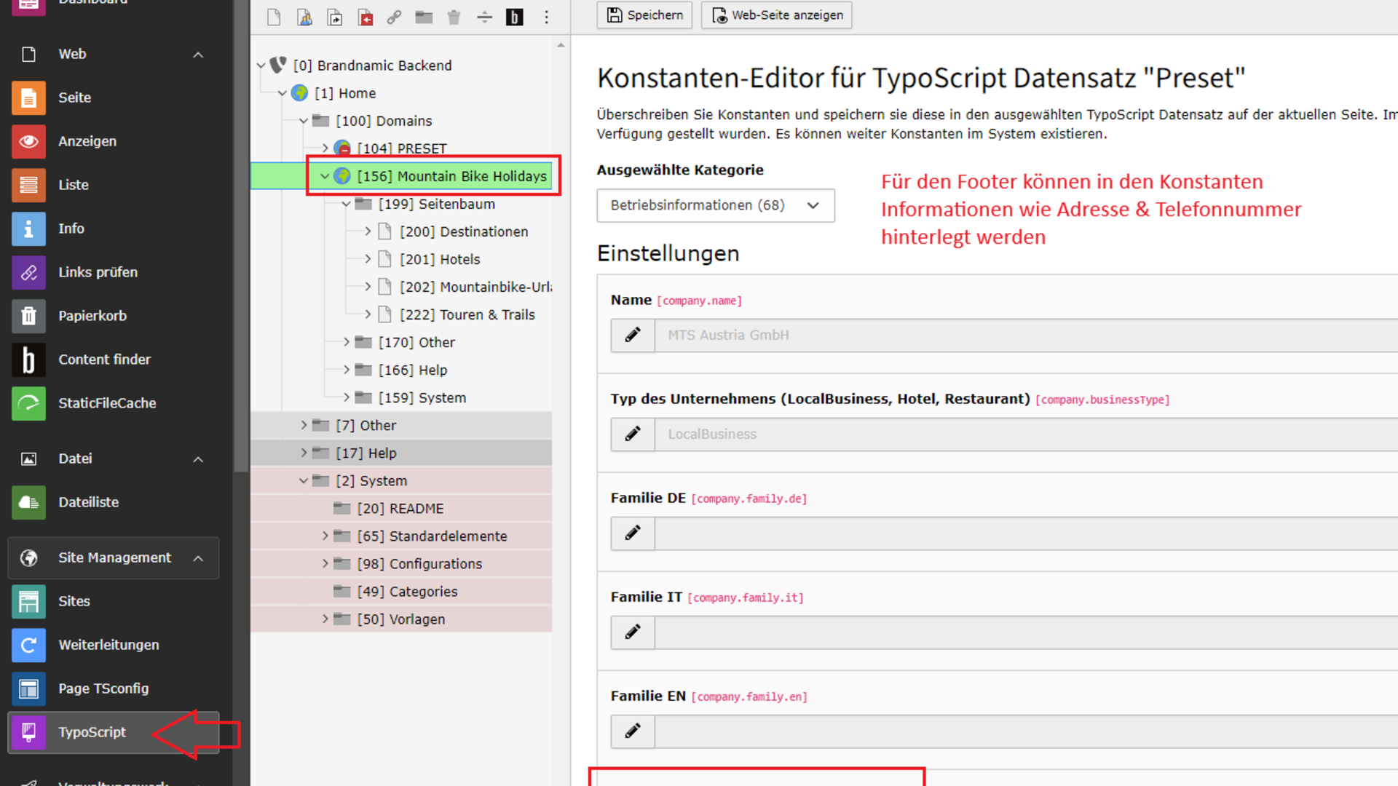Screen dimensions: 1398x786
Task: Click the Speichern button
Action: click(x=644, y=15)
